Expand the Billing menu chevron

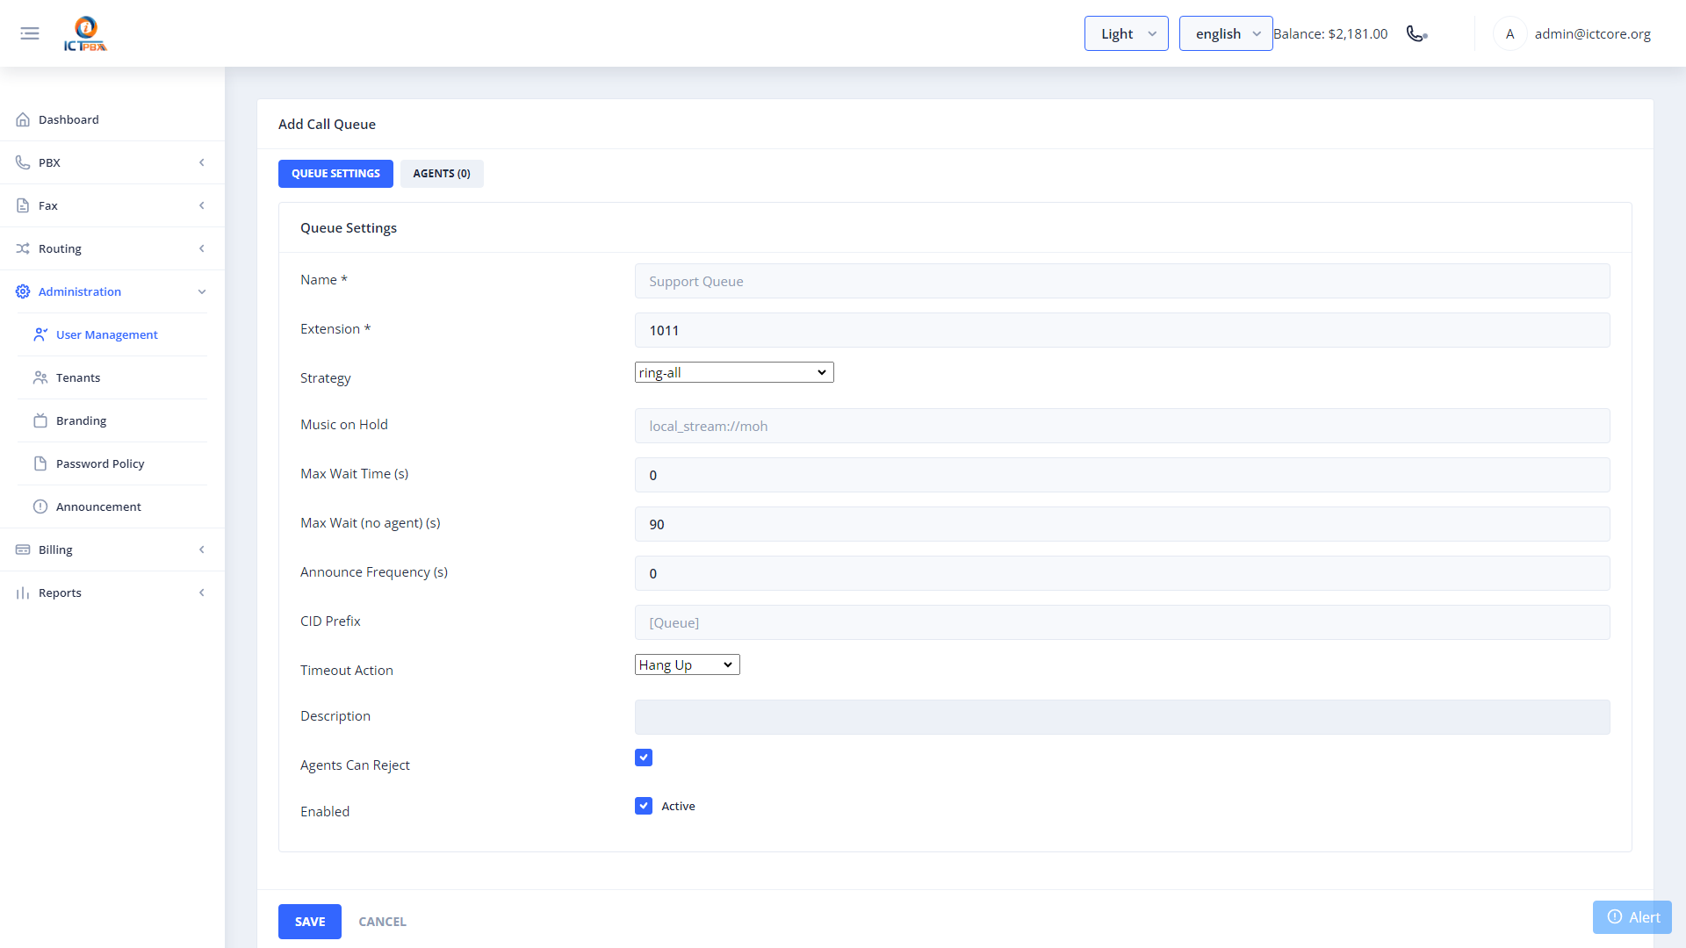tap(202, 549)
